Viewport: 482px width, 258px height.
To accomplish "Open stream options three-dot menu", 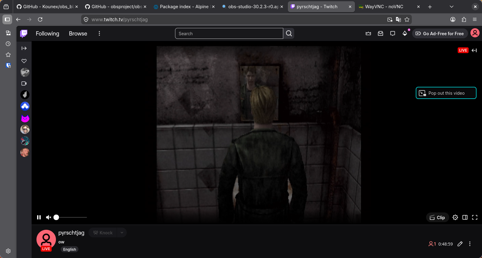I will click(470, 244).
